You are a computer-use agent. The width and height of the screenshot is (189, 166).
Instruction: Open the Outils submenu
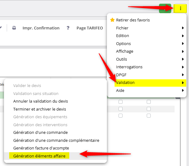[x=147, y=59]
